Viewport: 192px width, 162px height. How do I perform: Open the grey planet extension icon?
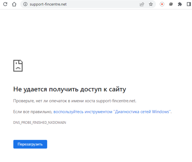point(171,4)
